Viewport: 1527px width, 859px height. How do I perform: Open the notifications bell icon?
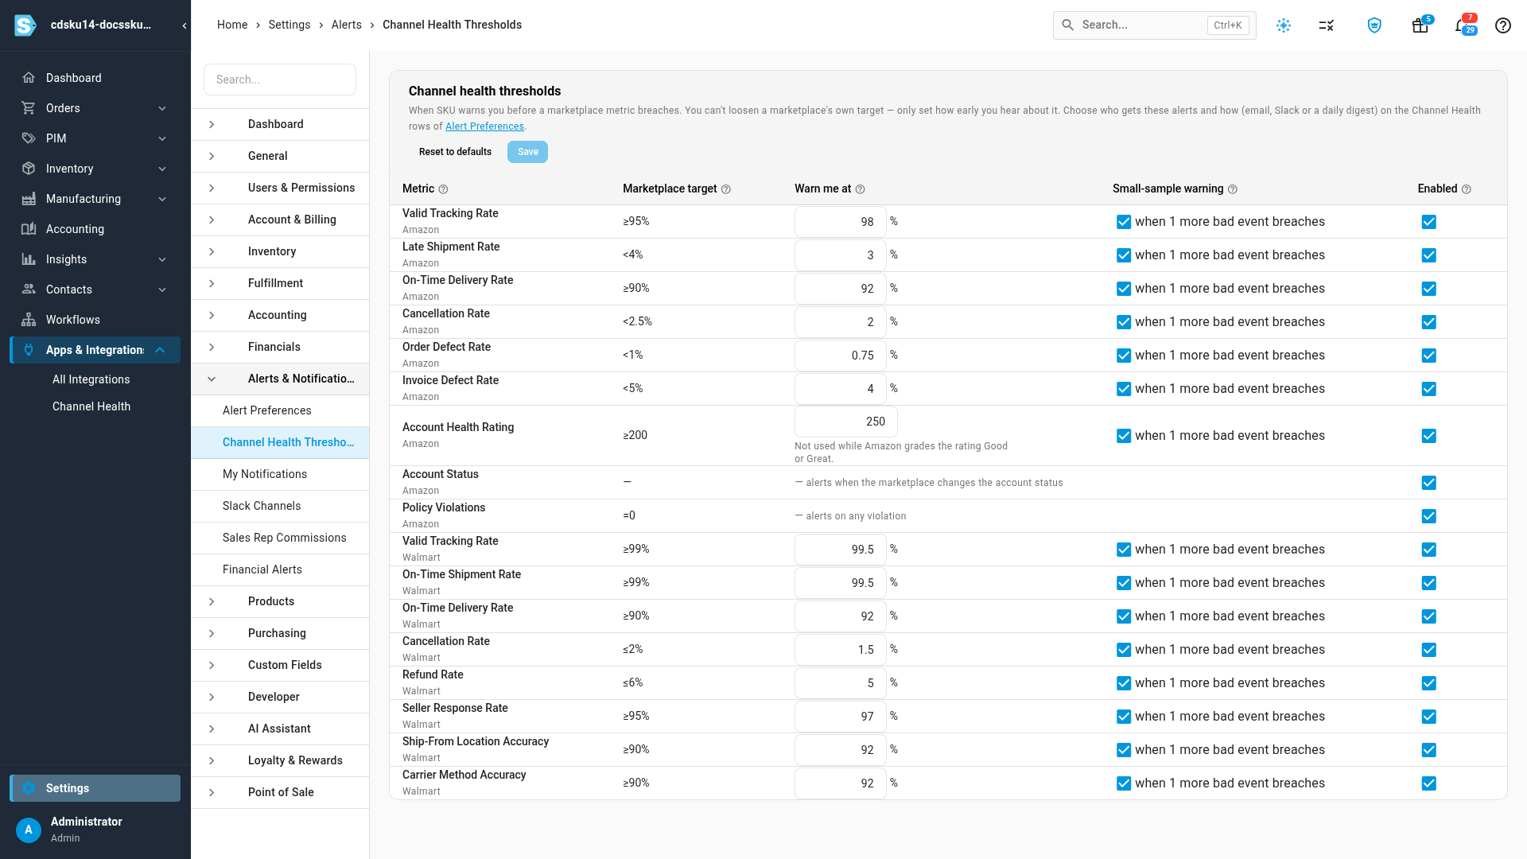point(1462,25)
